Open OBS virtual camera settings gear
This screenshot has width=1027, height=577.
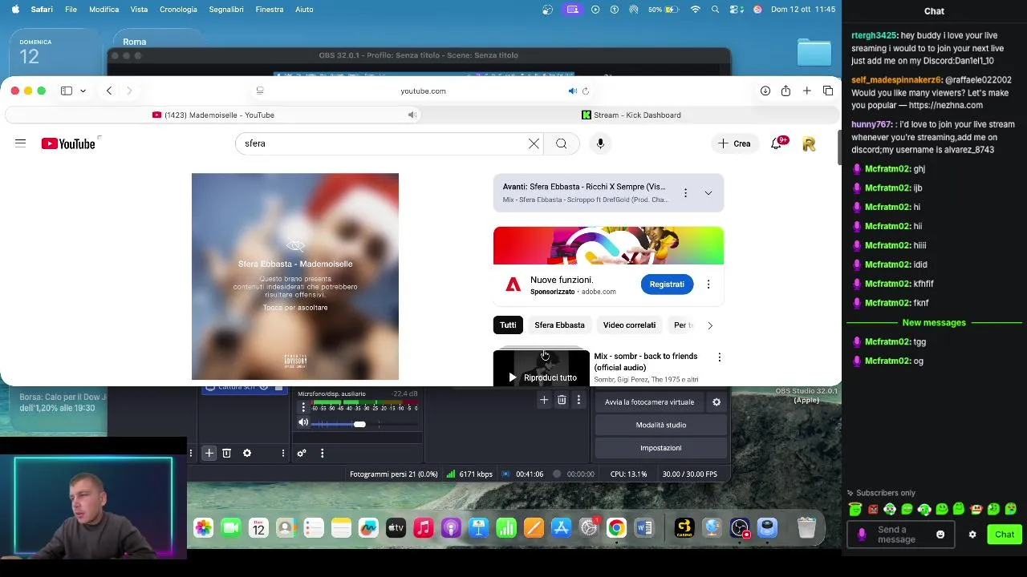(x=716, y=402)
